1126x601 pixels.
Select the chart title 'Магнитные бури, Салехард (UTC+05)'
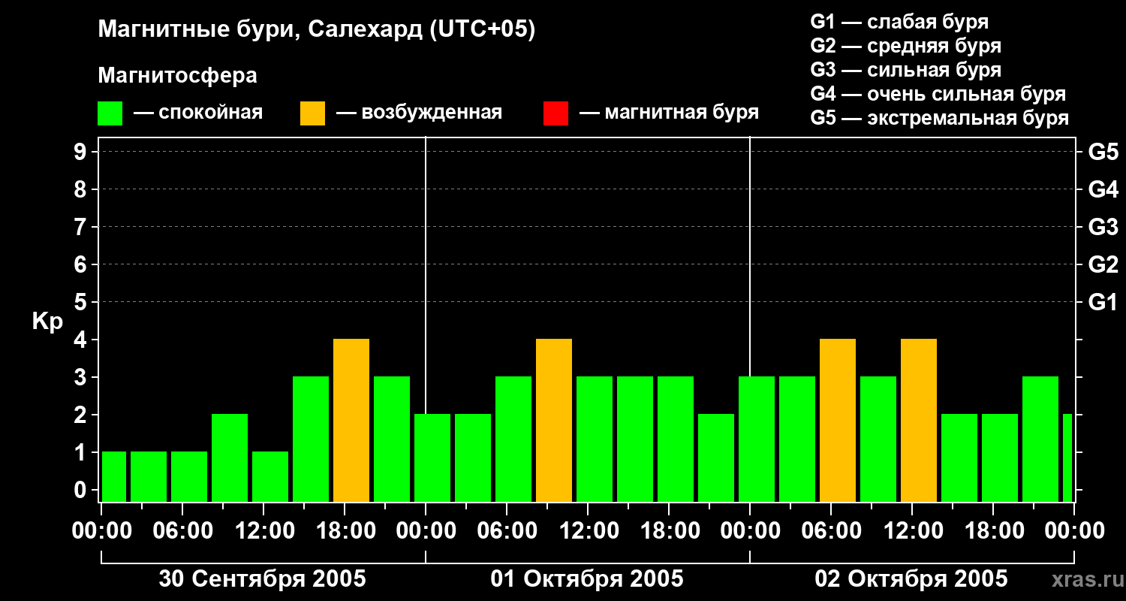tap(317, 31)
